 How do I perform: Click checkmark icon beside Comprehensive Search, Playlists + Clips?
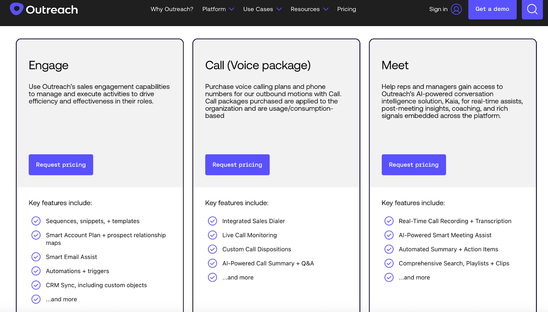[389, 263]
